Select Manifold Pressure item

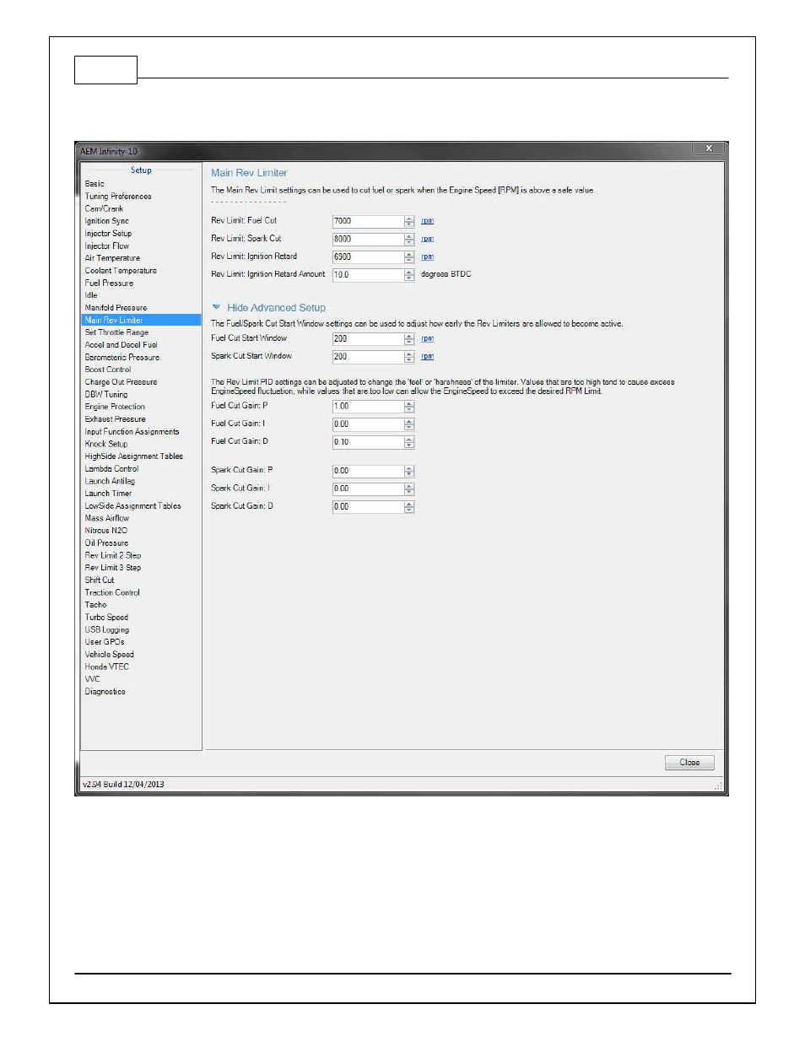(x=116, y=308)
